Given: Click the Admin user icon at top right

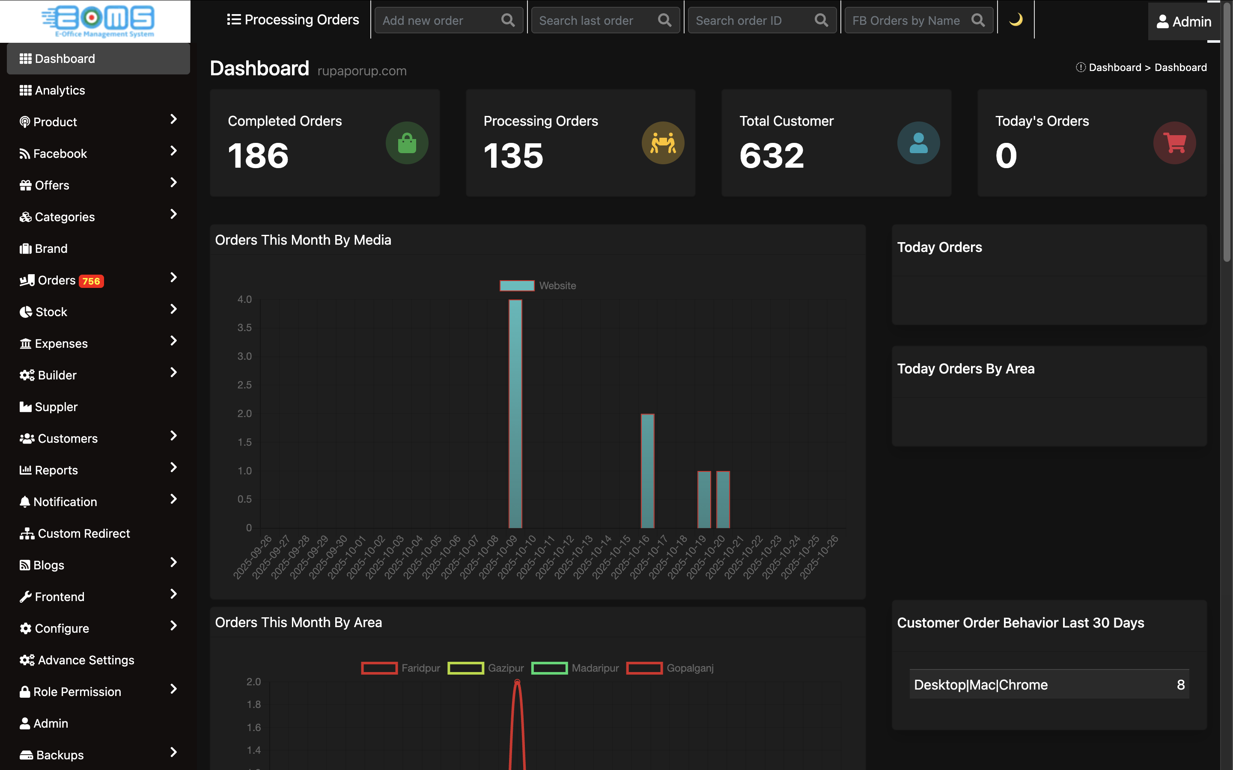Looking at the screenshot, I should pos(1163,21).
